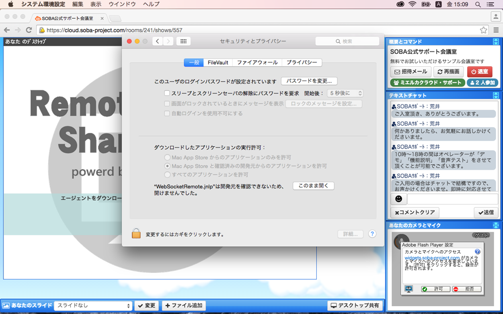Click the 詳細... button
503x314 pixels.
[x=350, y=234]
